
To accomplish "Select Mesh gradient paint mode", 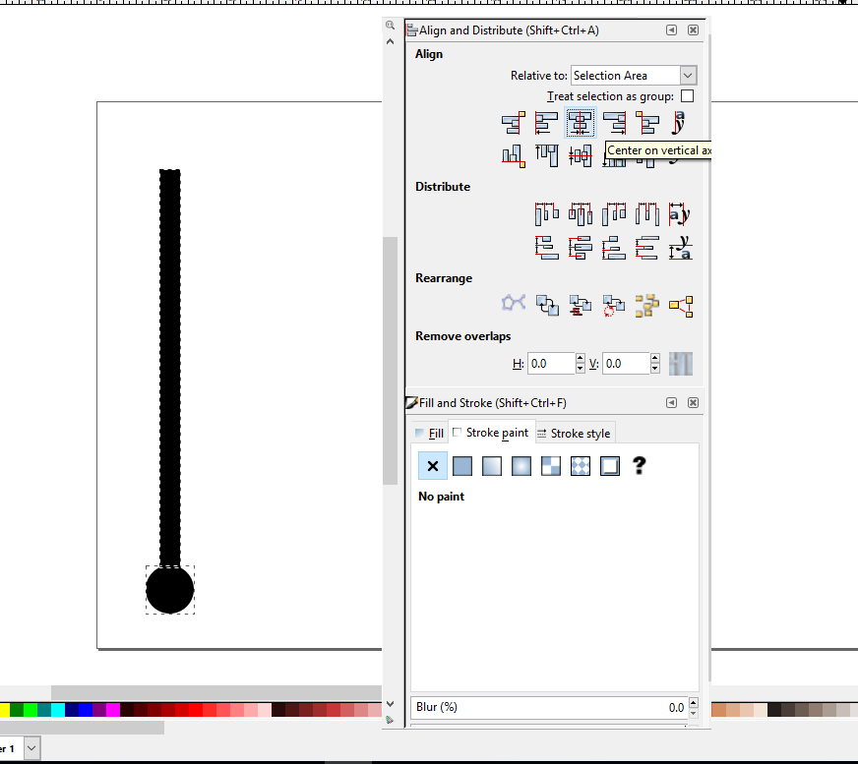I will click(x=551, y=466).
